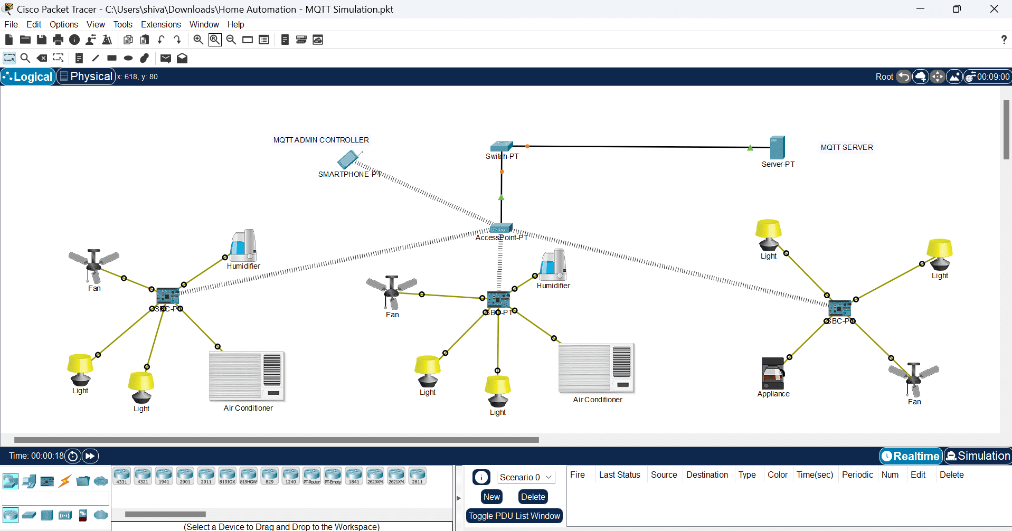Select the Server-PT device

pyautogui.click(x=778, y=148)
